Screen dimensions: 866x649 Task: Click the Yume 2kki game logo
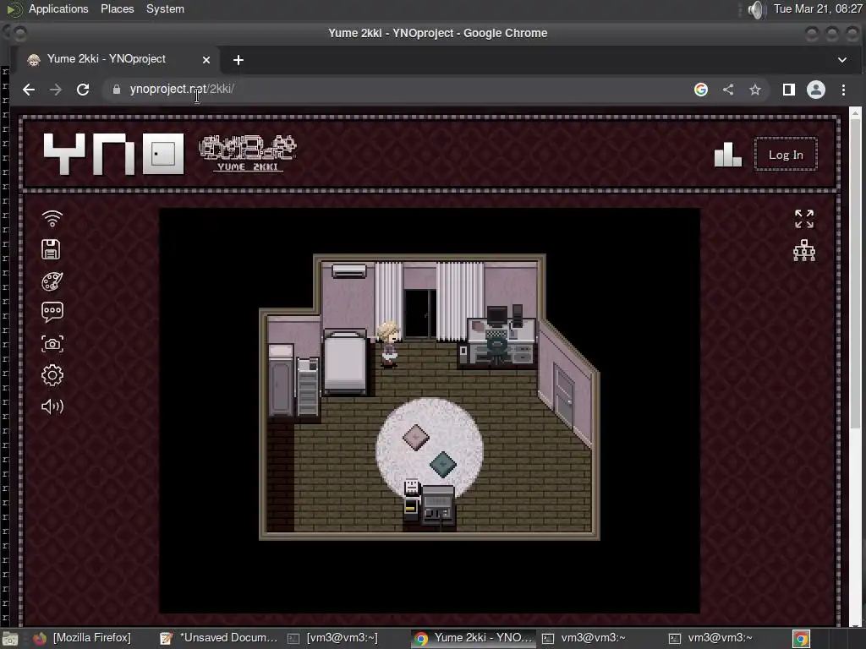[x=248, y=154]
